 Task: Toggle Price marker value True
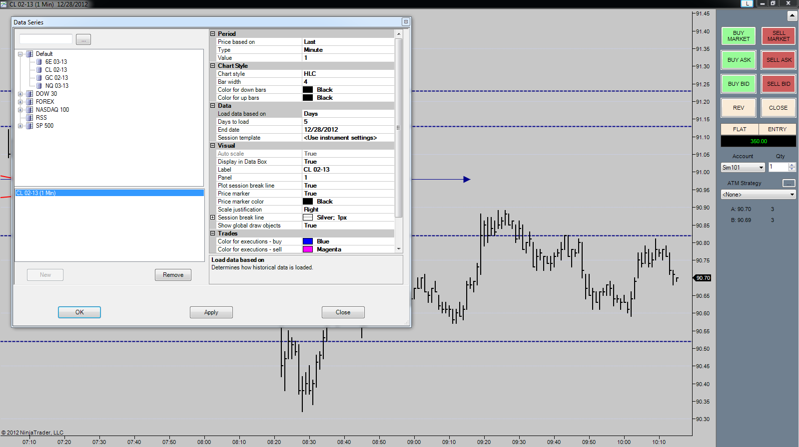[348, 194]
